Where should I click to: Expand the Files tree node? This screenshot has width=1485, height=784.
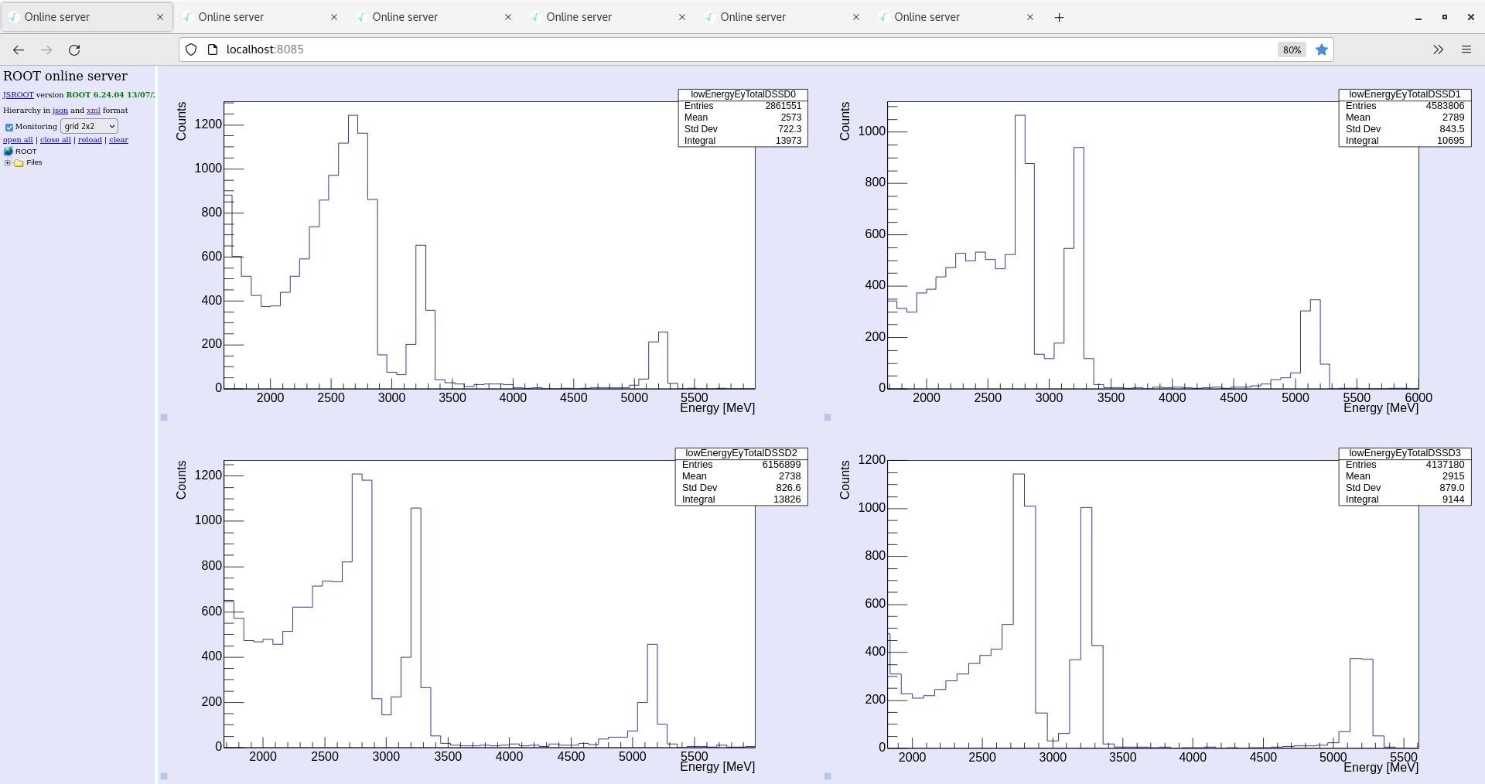point(7,162)
